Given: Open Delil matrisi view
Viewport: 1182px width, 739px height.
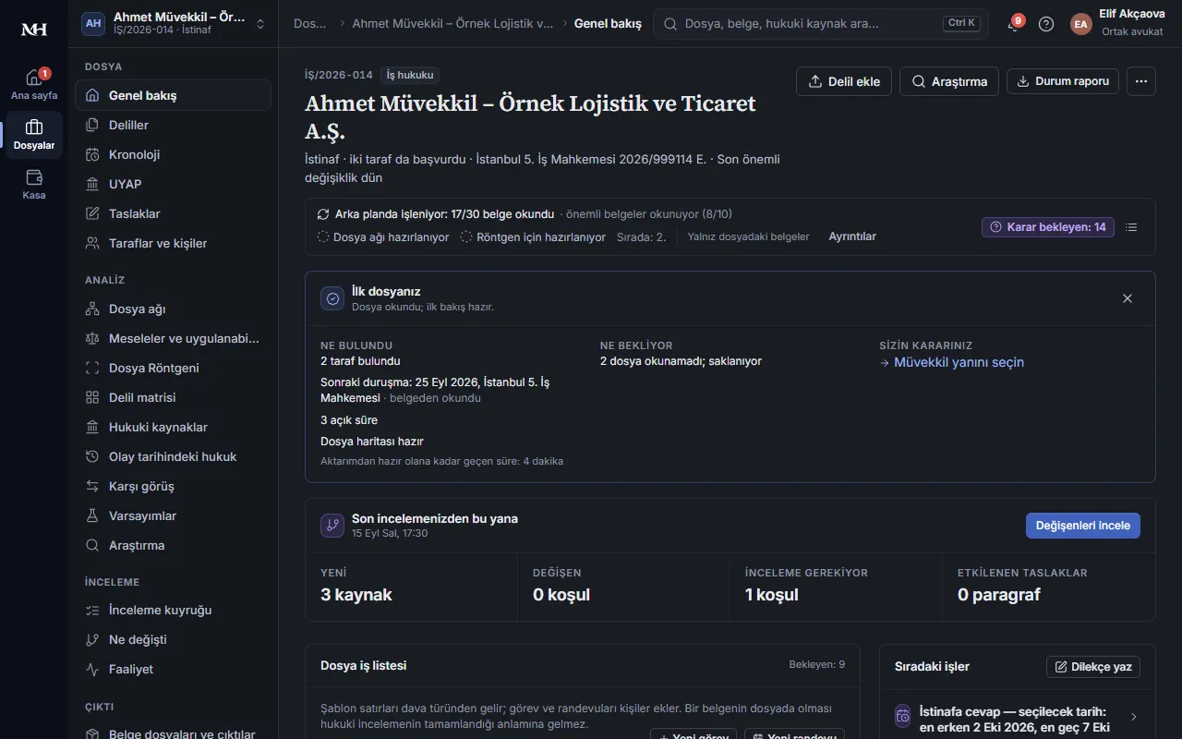Looking at the screenshot, I should [x=173, y=397].
